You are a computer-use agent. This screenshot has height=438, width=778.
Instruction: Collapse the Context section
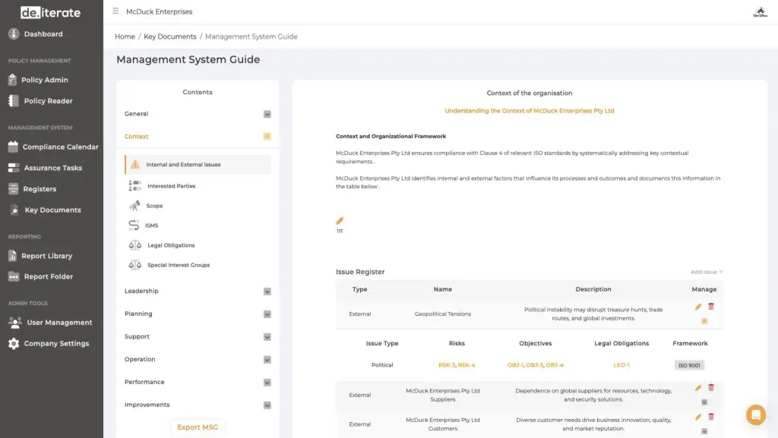pos(267,136)
